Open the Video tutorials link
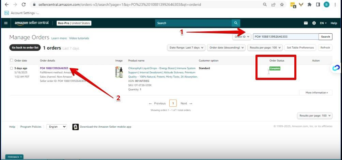 79,38
